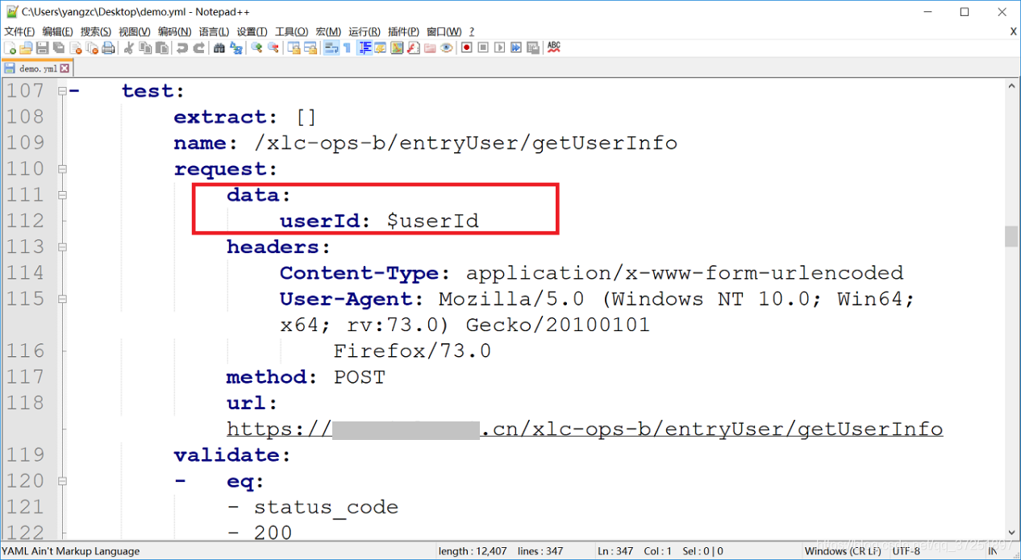
Task: Click the ABC spell check icon
Action: [554, 48]
